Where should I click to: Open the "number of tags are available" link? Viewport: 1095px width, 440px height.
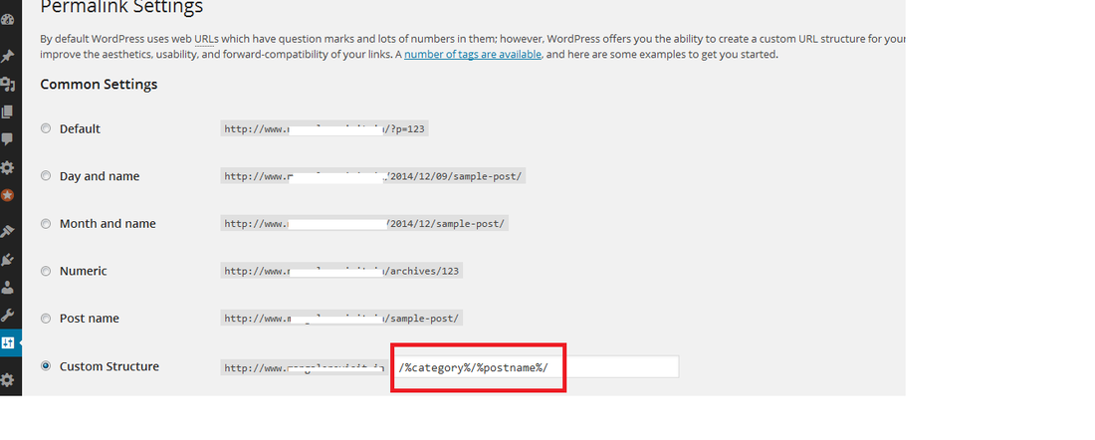pos(473,55)
